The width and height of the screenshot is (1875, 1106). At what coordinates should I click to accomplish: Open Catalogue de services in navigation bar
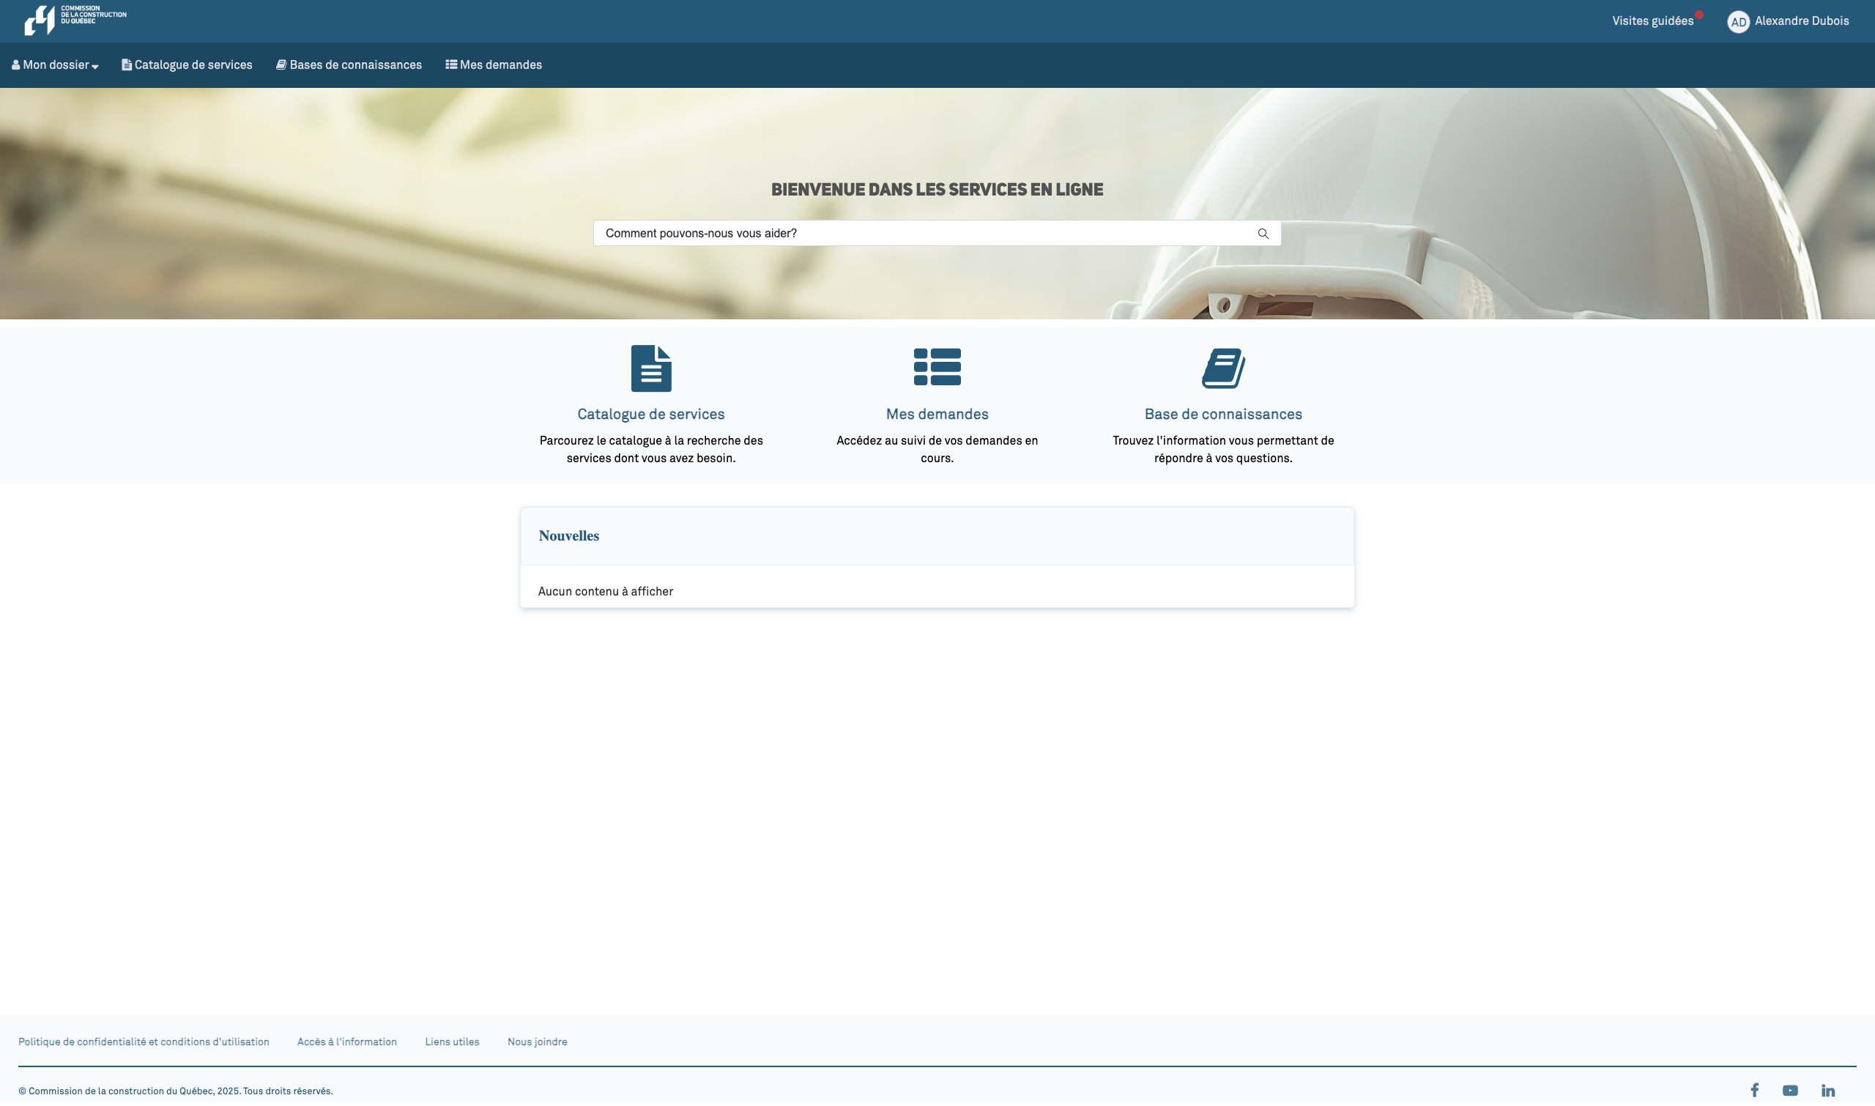(x=187, y=66)
